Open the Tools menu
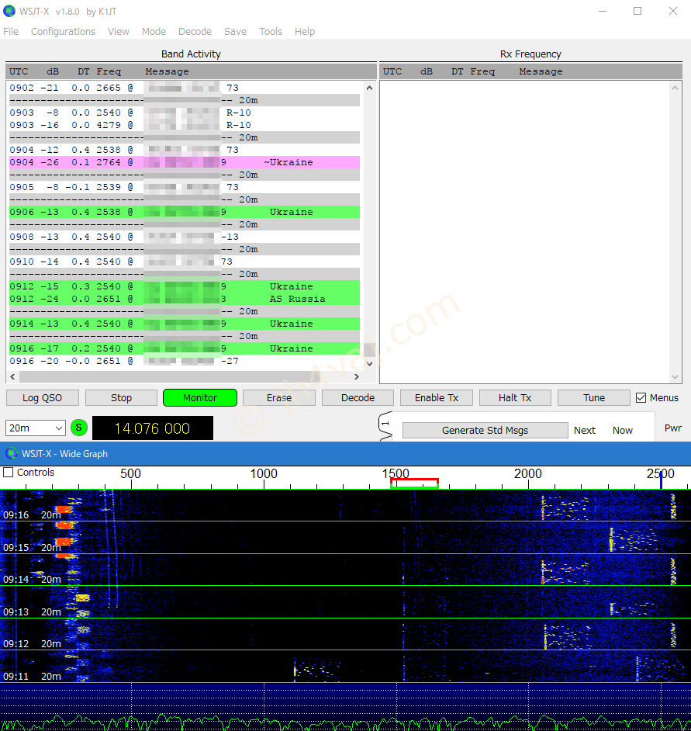The width and height of the screenshot is (691, 731). pyautogui.click(x=271, y=31)
